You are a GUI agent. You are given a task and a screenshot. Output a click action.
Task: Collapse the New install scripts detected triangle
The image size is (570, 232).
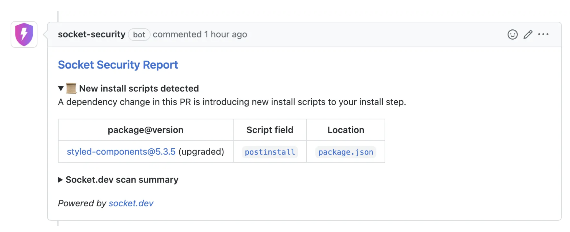[x=61, y=88]
